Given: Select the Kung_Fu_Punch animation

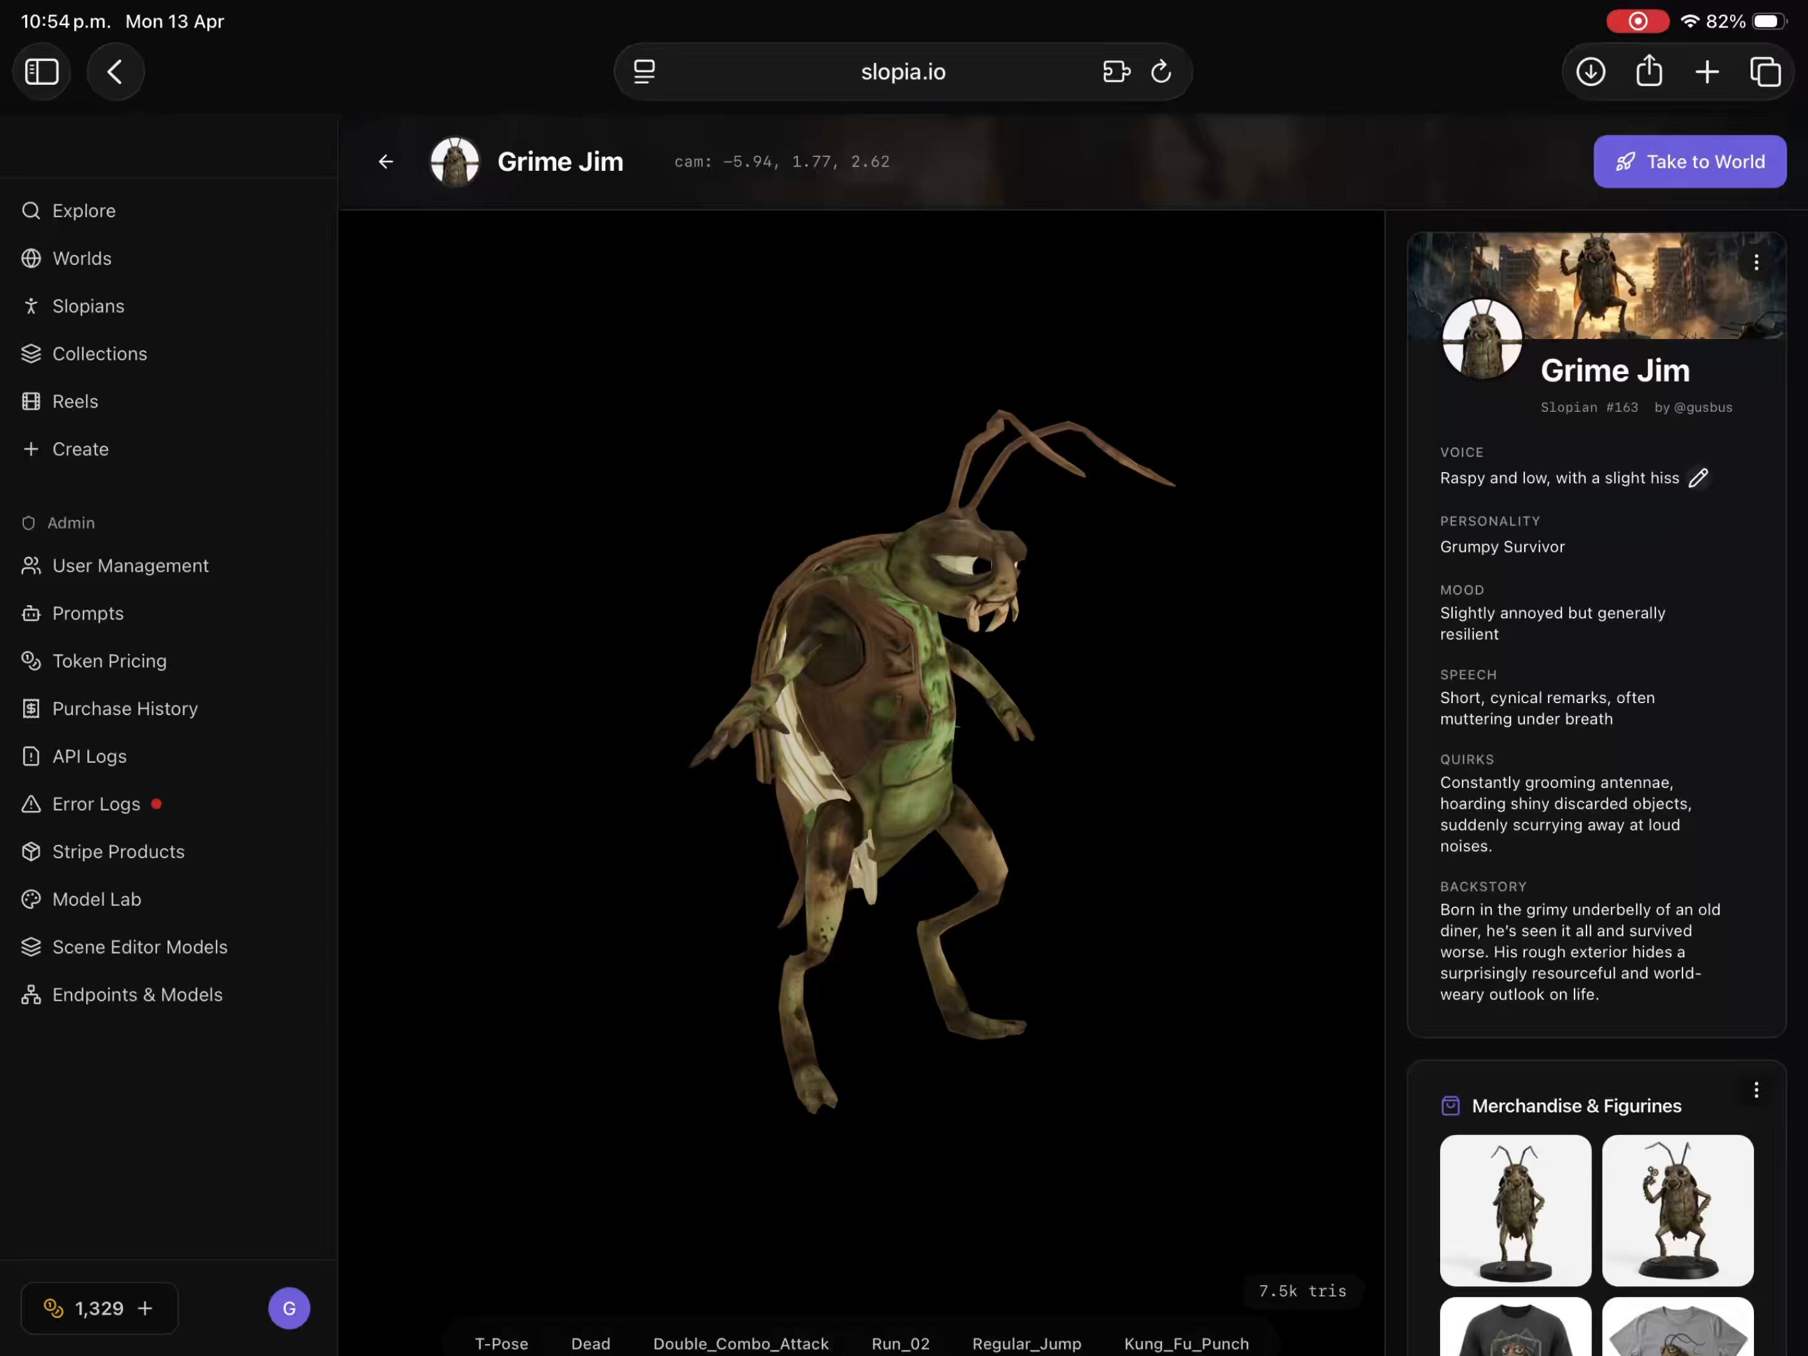Looking at the screenshot, I should 1186,1343.
